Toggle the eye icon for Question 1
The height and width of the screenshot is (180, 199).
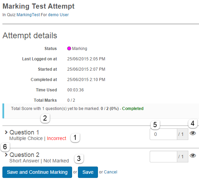193,133
